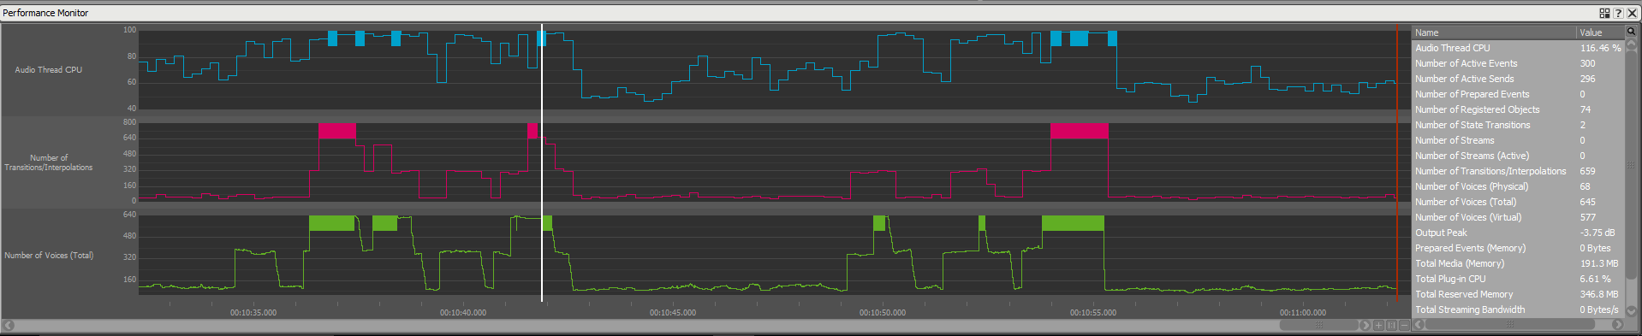Click the graph horizontal scrollbar thumb
This screenshot has height=336, width=1642.
1319,325
